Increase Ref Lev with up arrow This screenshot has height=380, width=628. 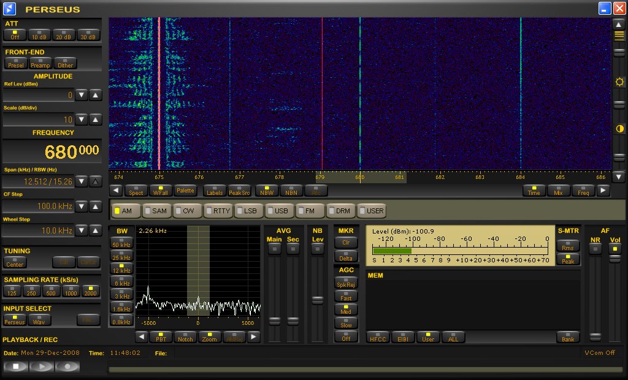pos(95,95)
